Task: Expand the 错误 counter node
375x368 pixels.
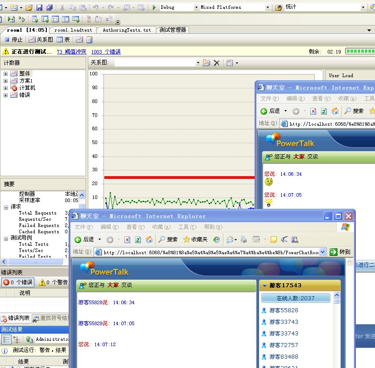Action: tap(5, 95)
